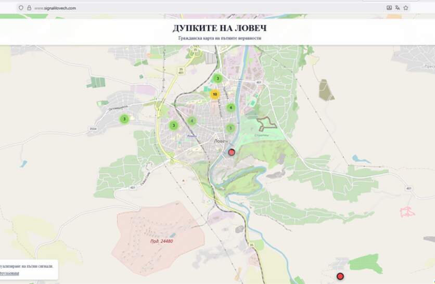Expand the leftmost green cluster in the western district
This screenshot has width=435, height=284.
(x=124, y=119)
